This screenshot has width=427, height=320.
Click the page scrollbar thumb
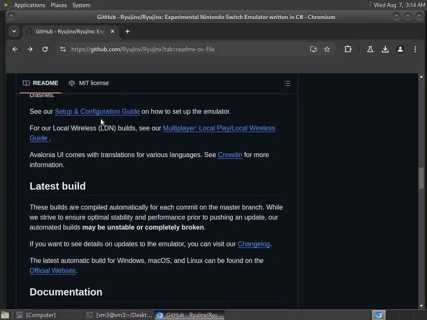click(421, 178)
